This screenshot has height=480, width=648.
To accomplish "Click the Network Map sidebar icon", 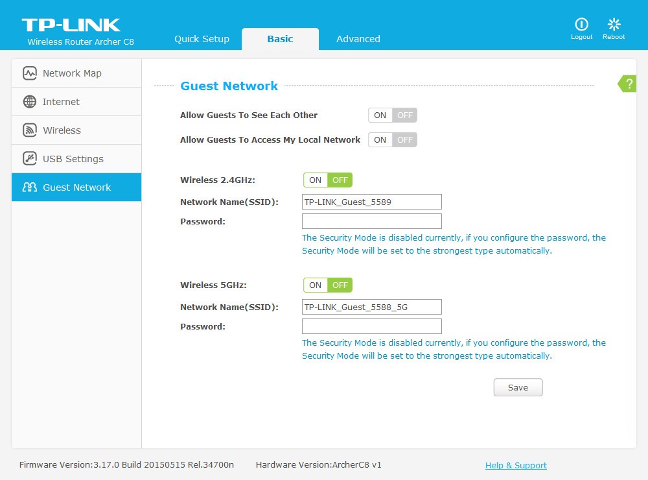I will tap(29, 73).
